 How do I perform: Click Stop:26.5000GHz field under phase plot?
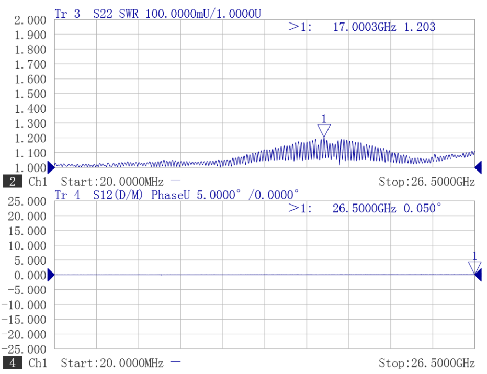point(427,363)
